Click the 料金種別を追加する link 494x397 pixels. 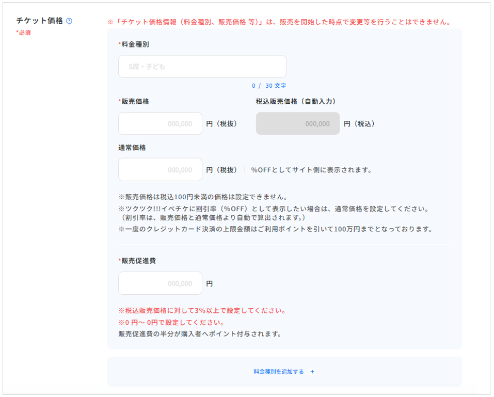click(x=279, y=372)
